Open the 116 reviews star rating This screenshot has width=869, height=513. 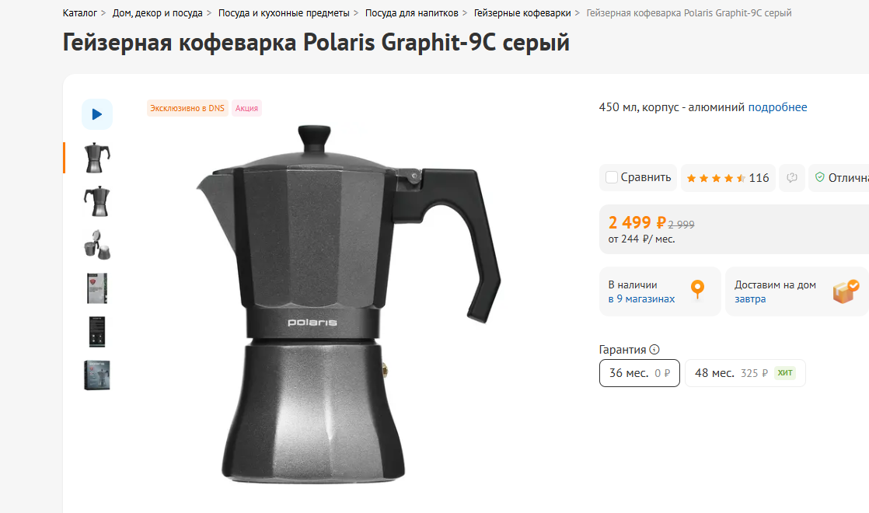click(x=728, y=178)
